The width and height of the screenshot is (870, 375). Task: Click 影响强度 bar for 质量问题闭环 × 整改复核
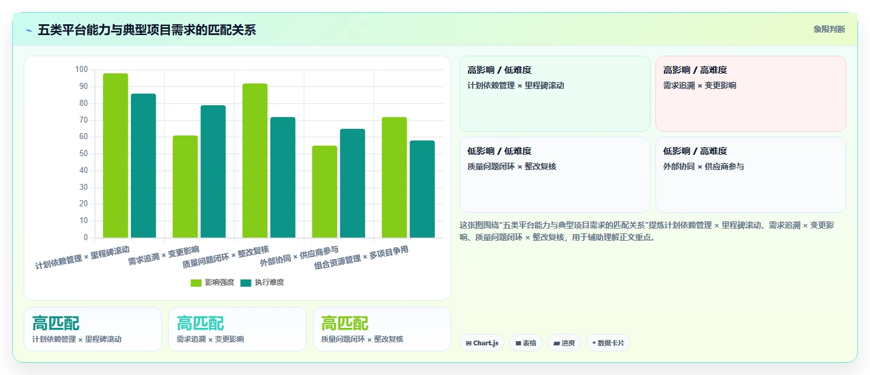(255, 160)
